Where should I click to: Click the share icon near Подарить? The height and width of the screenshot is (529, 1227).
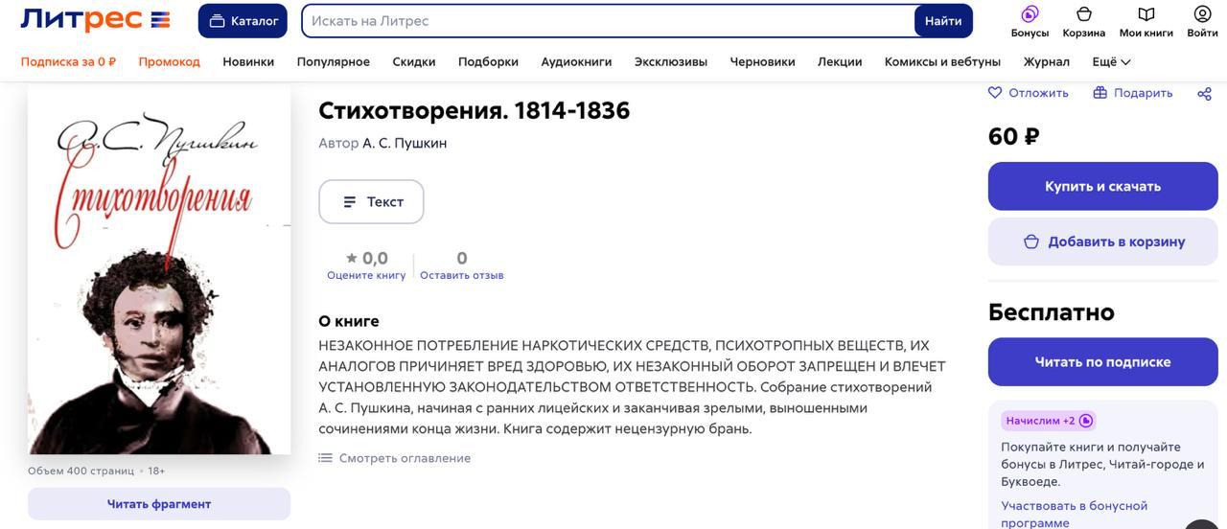(x=1205, y=93)
